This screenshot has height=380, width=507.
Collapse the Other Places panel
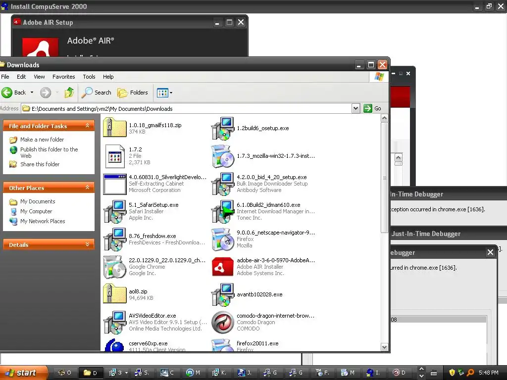pyautogui.click(x=87, y=188)
